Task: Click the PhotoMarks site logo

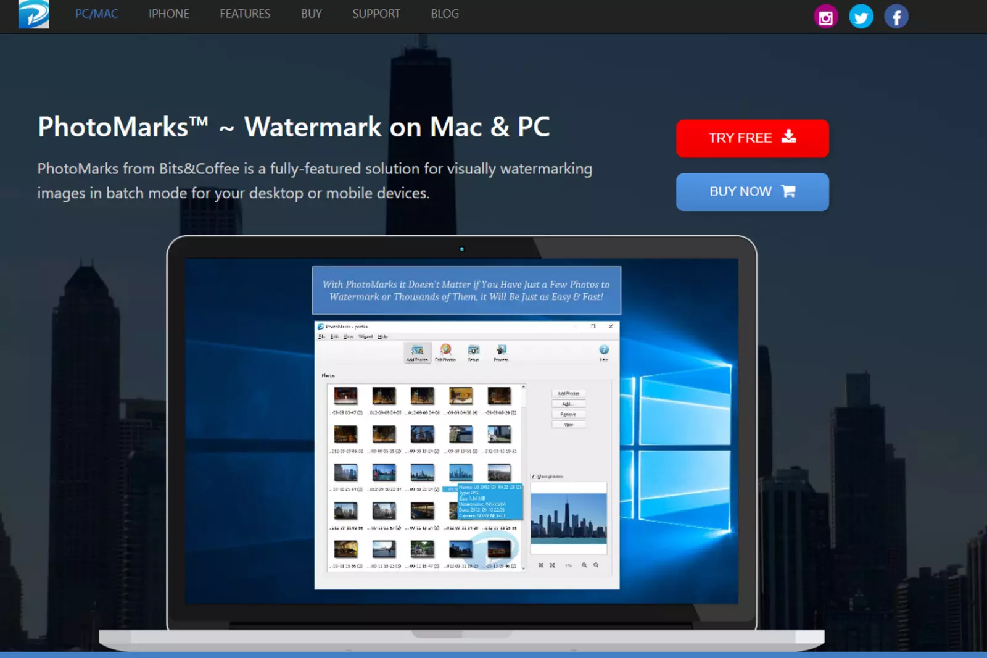Action: click(34, 14)
